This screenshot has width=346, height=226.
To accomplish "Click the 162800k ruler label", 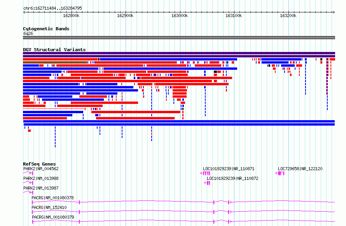I will coord(71,16).
